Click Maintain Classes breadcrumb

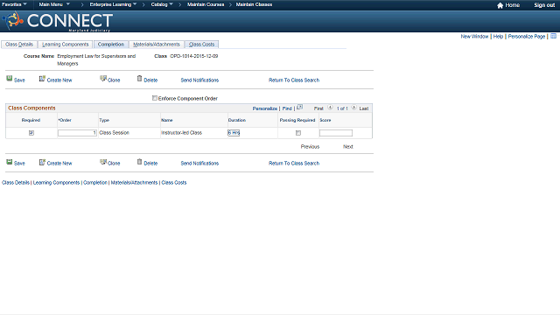click(254, 4)
